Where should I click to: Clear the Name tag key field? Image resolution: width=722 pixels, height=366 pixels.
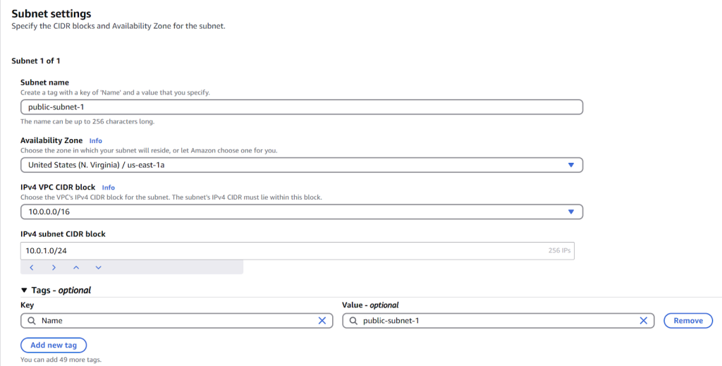point(322,320)
